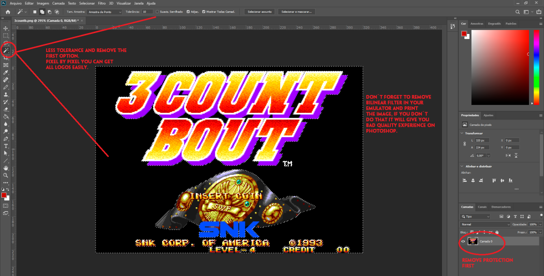Select the Path Selection tool
This screenshot has width=544, height=276.
coord(6,153)
